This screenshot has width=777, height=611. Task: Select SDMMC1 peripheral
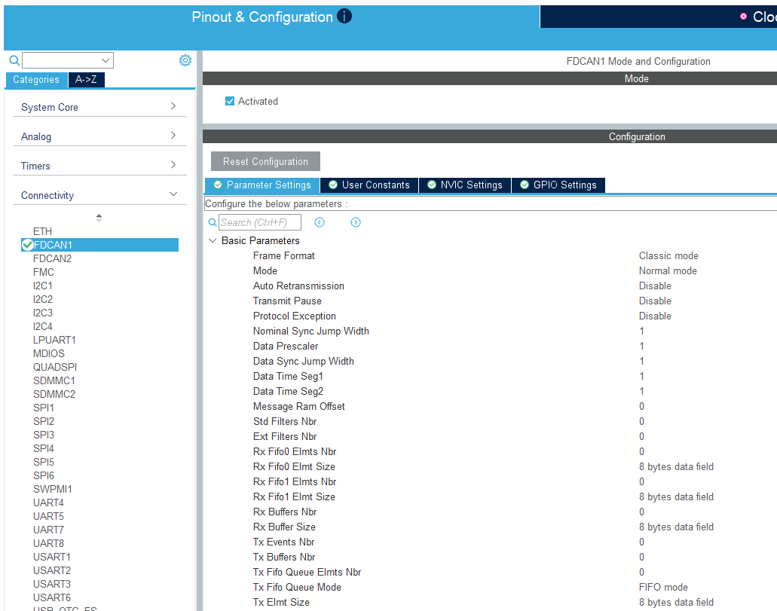click(x=54, y=380)
